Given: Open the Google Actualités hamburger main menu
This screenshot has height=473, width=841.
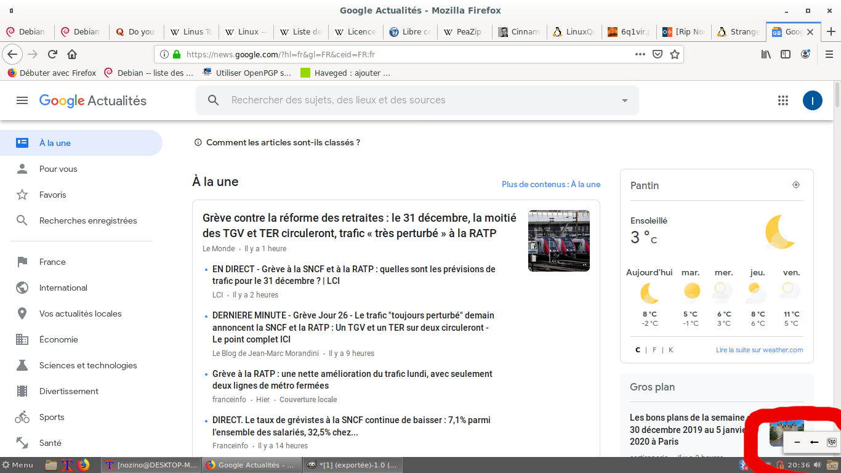Looking at the screenshot, I should pos(22,100).
